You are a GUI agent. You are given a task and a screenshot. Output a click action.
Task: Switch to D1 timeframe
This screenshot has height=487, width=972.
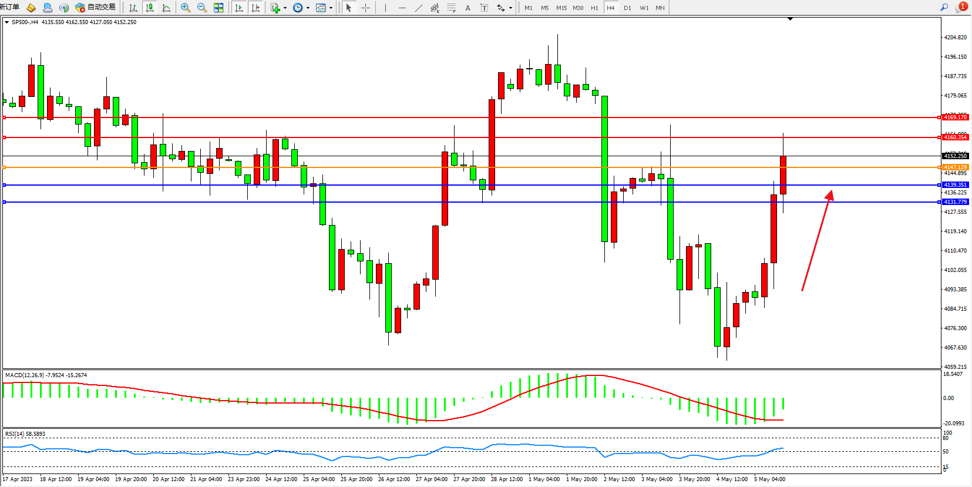pyautogui.click(x=627, y=8)
